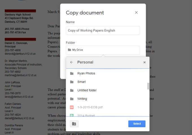This screenshot has height=135, width=192.
Task: Click the Ryan Photos folder icon
Action: point(72,73)
